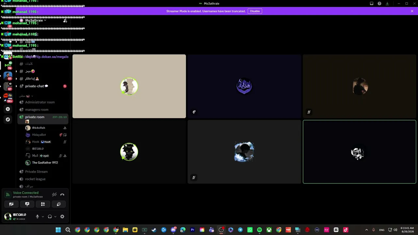Image resolution: width=418 pixels, height=235 pixels.
Task: Open microphone input options dropdown
Action: point(42,216)
